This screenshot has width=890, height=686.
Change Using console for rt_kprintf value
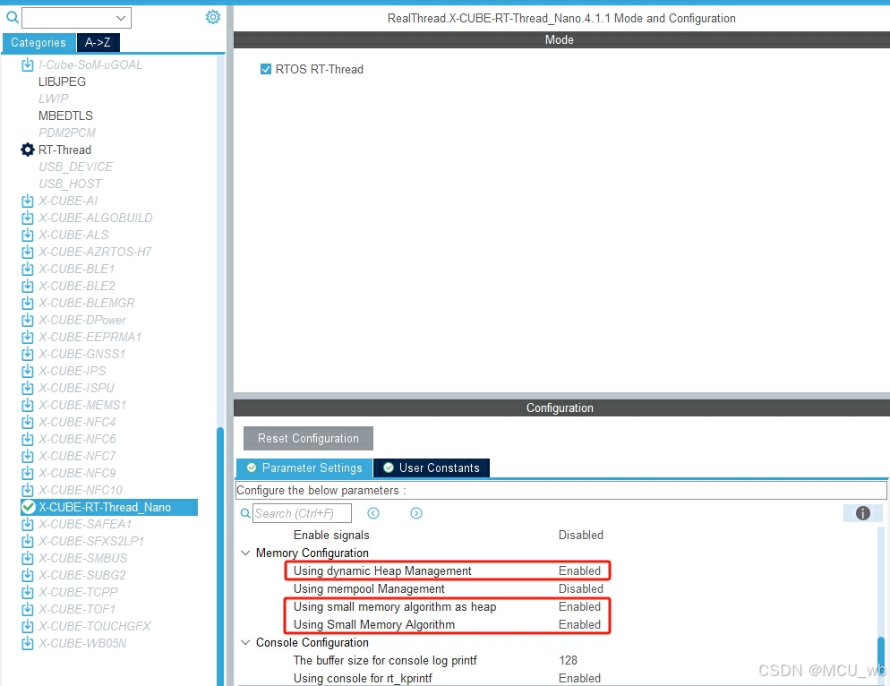pos(579,678)
